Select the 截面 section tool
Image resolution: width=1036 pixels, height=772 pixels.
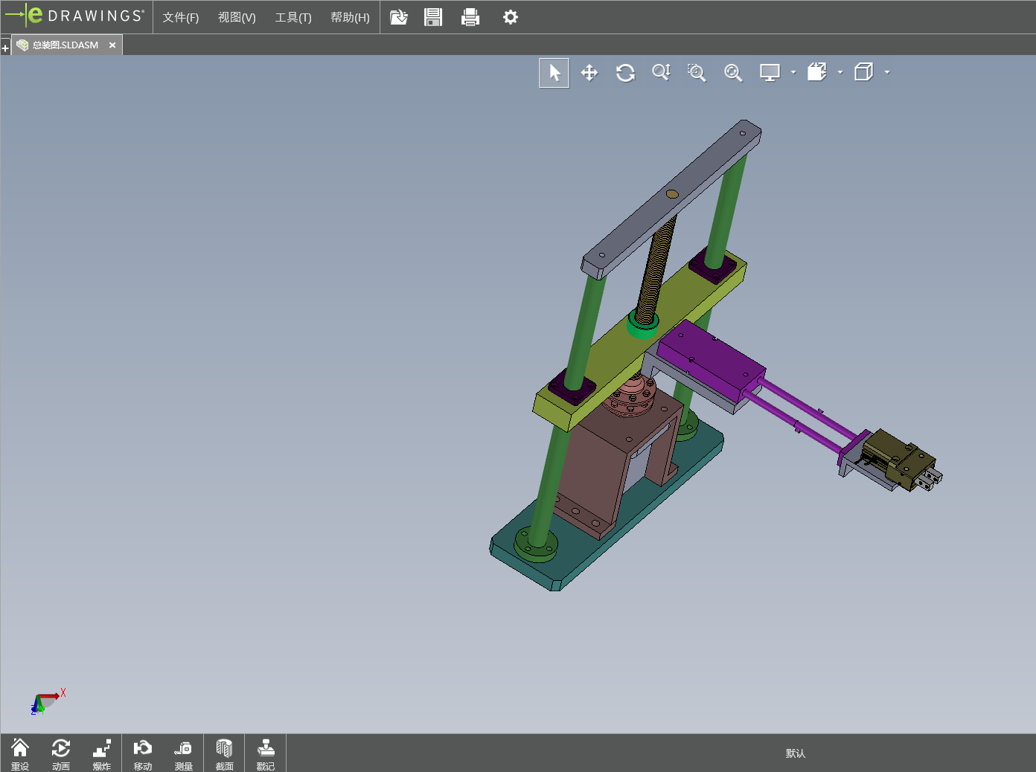coord(225,753)
